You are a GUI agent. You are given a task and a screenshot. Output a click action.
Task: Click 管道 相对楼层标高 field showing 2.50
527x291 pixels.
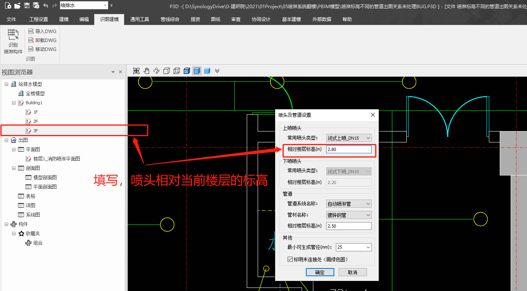349,226
